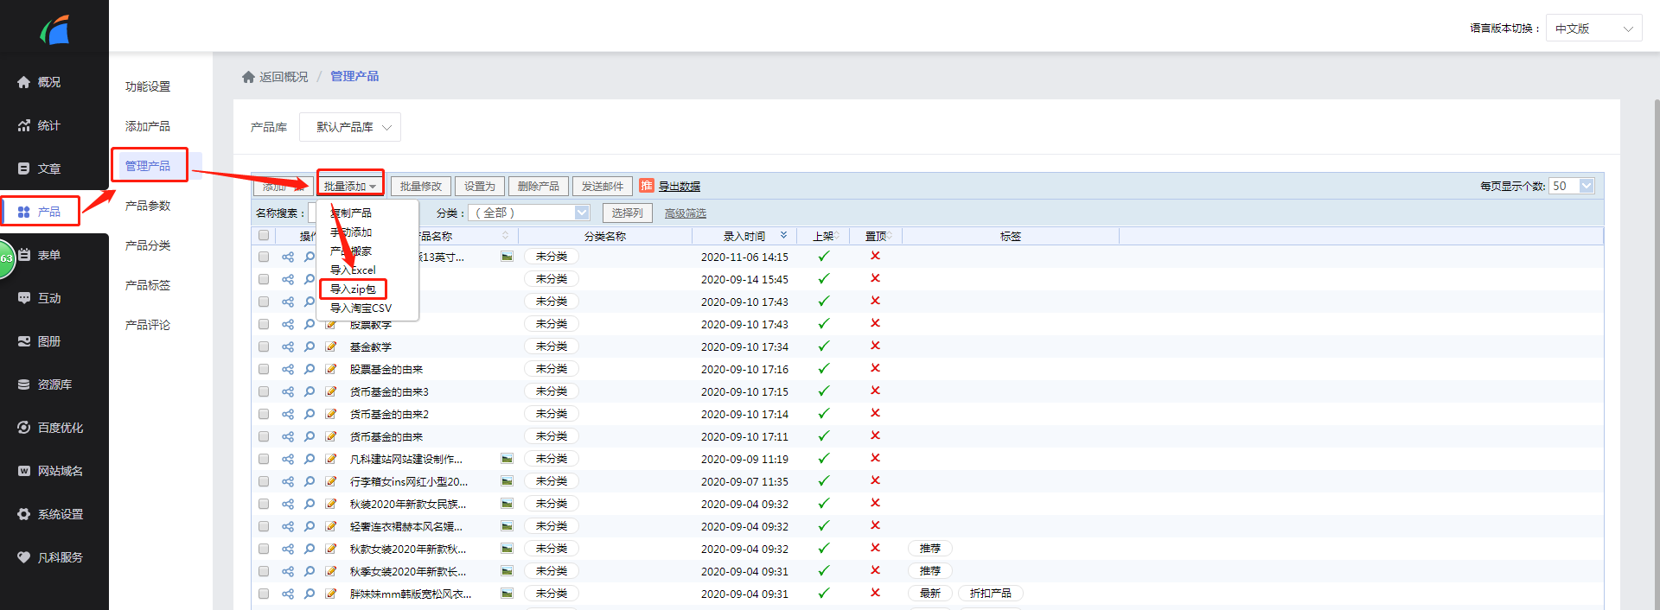
Task: Click the red 推 icon beside 导出数据
Action: click(647, 186)
